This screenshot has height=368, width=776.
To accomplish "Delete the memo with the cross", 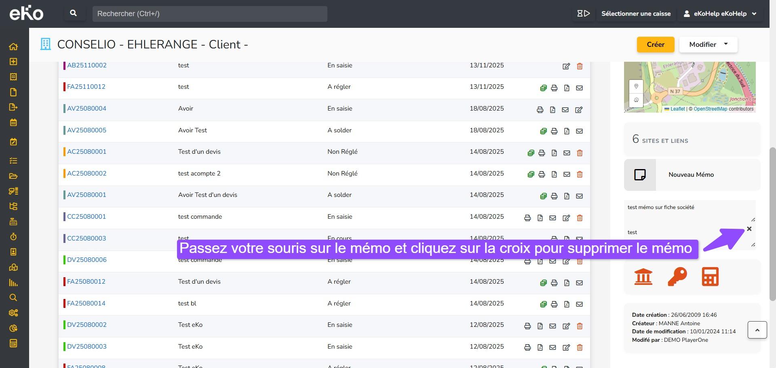I will click(749, 229).
